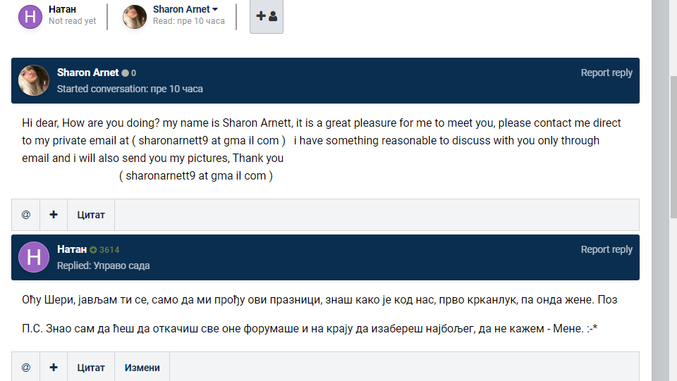Click the @ mention icon under Sharon's message
The height and width of the screenshot is (381, 677).
tap(26, 215)
